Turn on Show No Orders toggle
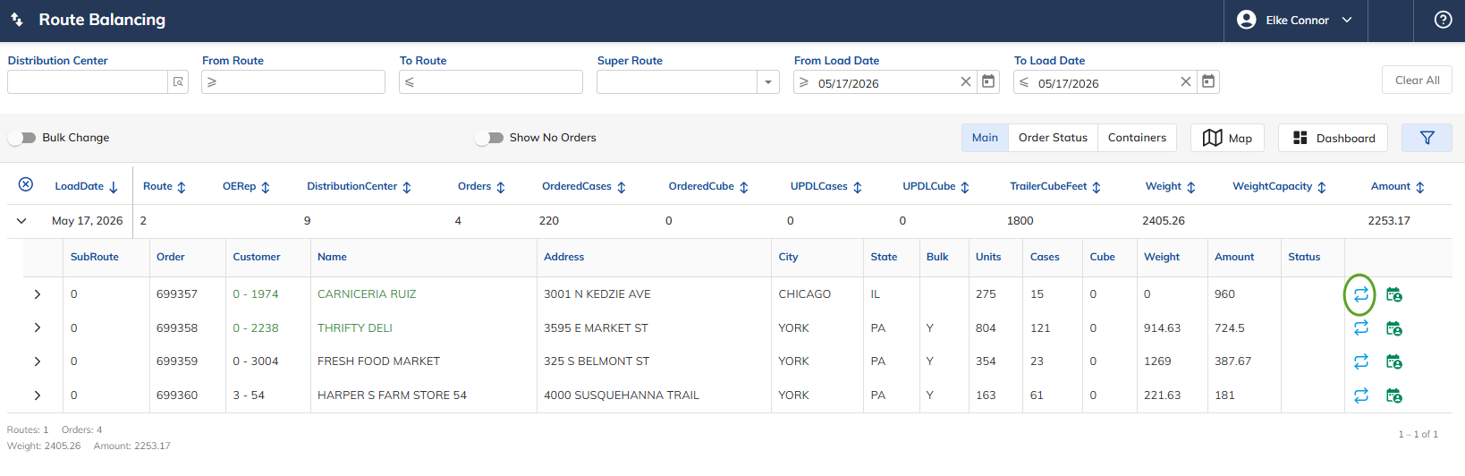The image size is (1465, 476). [489, 138]
